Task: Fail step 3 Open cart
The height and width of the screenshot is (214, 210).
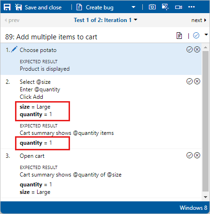Action: tap(197, 155)
